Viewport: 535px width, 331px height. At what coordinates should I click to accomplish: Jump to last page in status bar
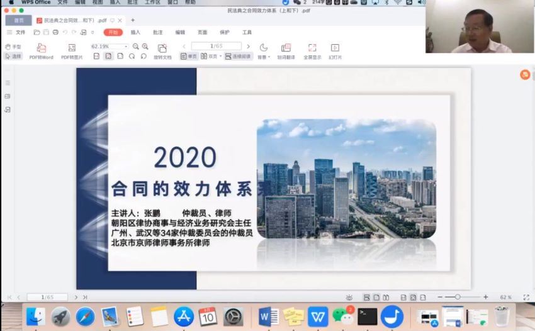85,297
